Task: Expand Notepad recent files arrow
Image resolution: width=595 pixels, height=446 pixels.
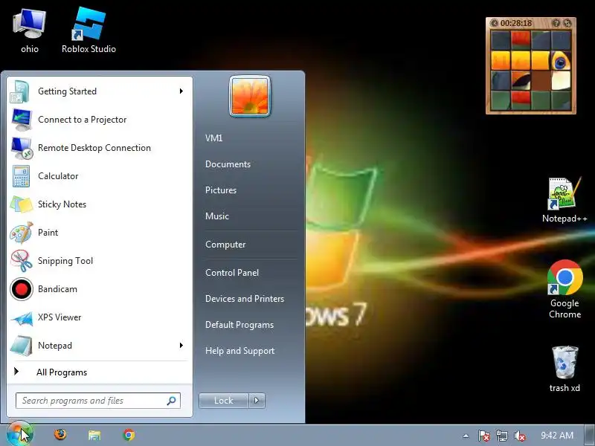Action: (x=181, y=345)
